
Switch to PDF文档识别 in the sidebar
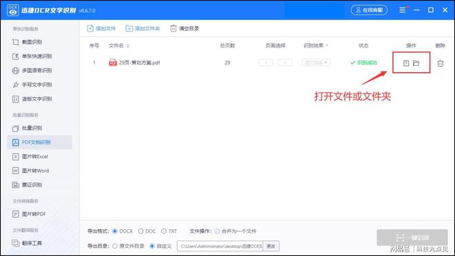pos(39,142)
